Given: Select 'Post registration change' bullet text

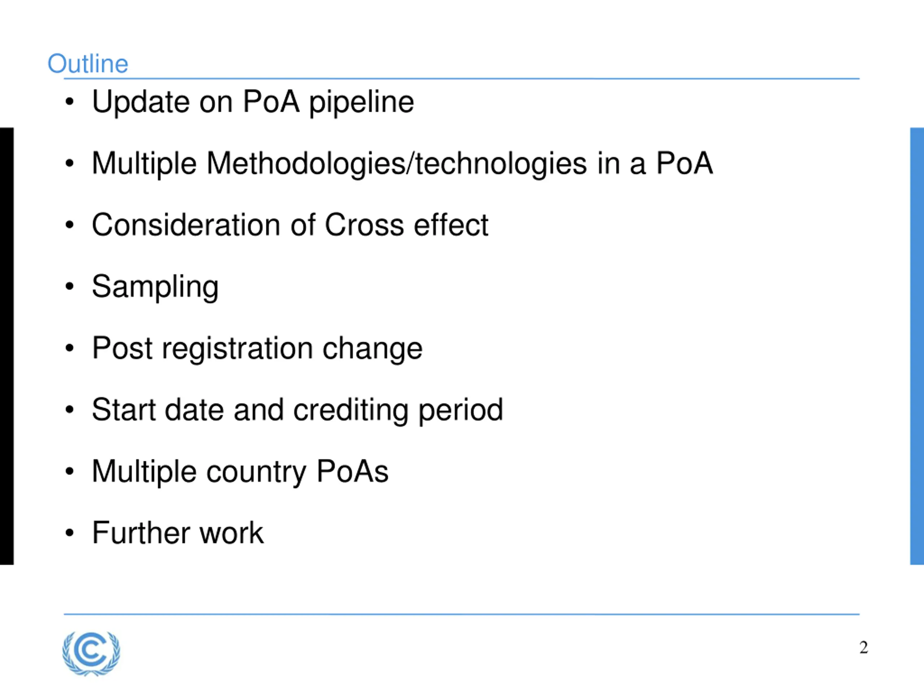Looking at the screenshot, I should tap(257, 349).
